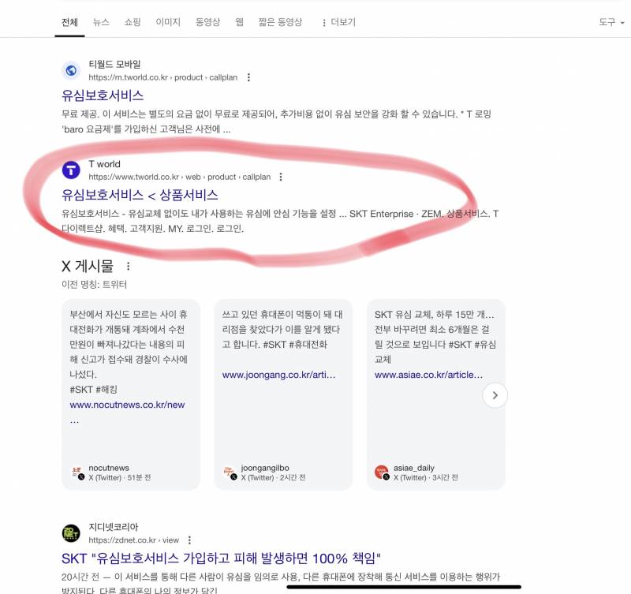Click the https://zdnet.co.kr › view URL
The height and width of the screenshot is (594, 631).
(x=133, y=540)
